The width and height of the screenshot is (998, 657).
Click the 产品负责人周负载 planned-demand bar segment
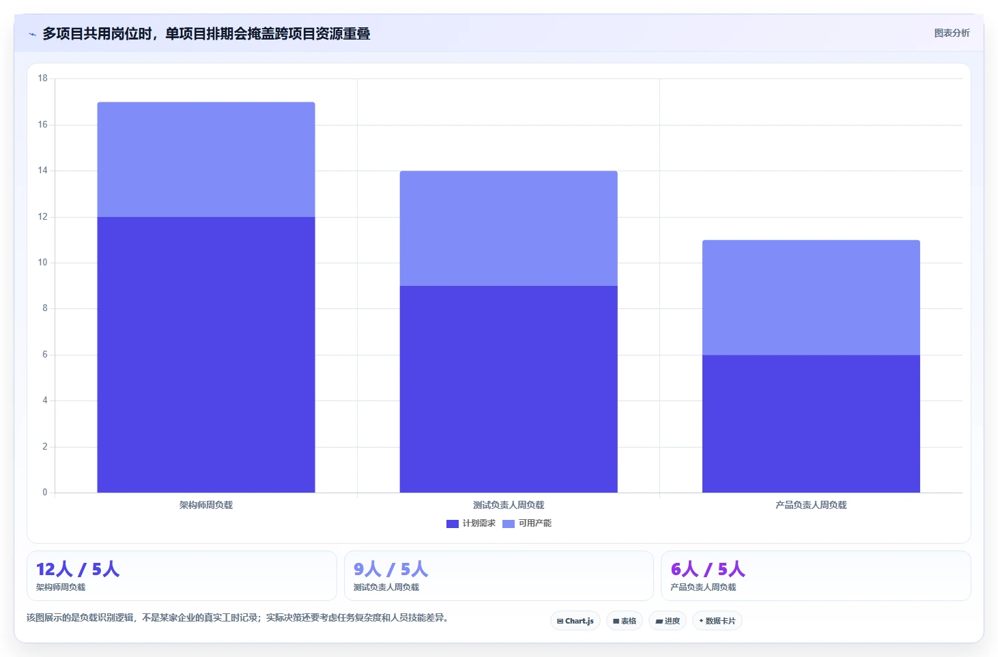811,424
